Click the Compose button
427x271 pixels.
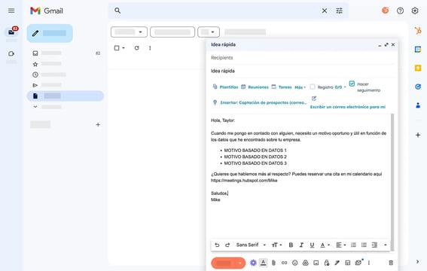coord(50,33)
